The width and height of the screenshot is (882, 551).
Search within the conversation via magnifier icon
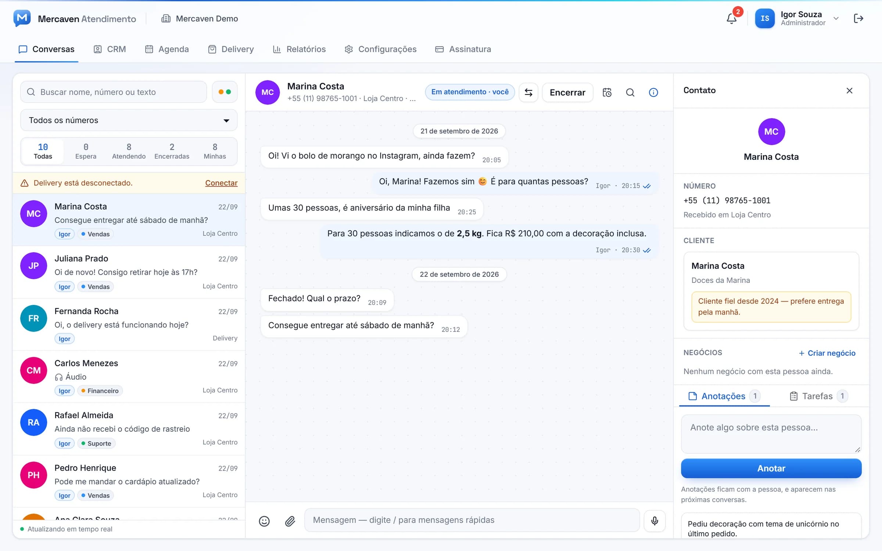[x=630, y=93]
